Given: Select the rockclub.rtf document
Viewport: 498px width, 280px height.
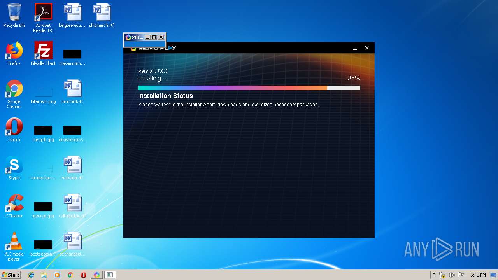Looking at the screenshot, I should (x=72, y=168).
